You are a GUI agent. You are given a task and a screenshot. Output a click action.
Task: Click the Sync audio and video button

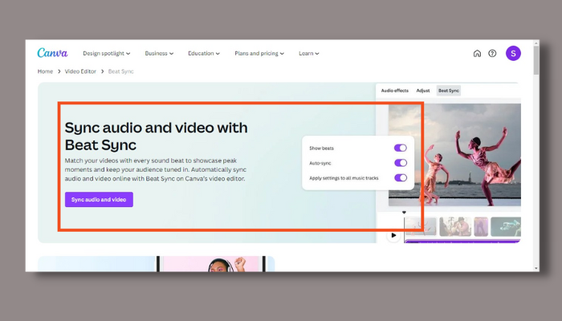(99, 200)
